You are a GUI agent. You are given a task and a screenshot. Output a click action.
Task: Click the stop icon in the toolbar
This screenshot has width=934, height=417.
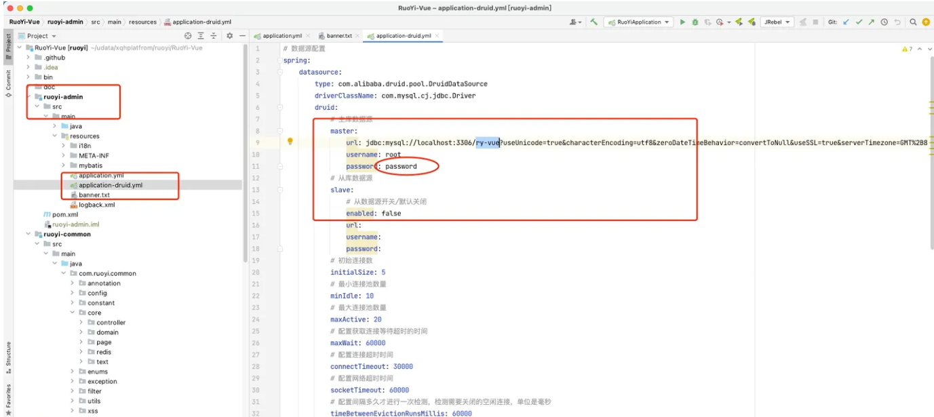[x=815, y=22]
